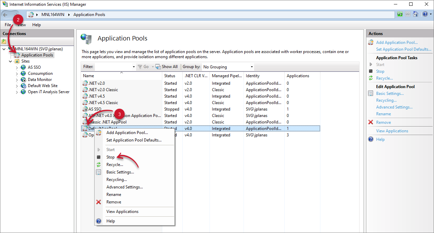Screen dimensions: 434x233
Task: Choose Advanced Settings... in context menu
Action: [124, 187]
